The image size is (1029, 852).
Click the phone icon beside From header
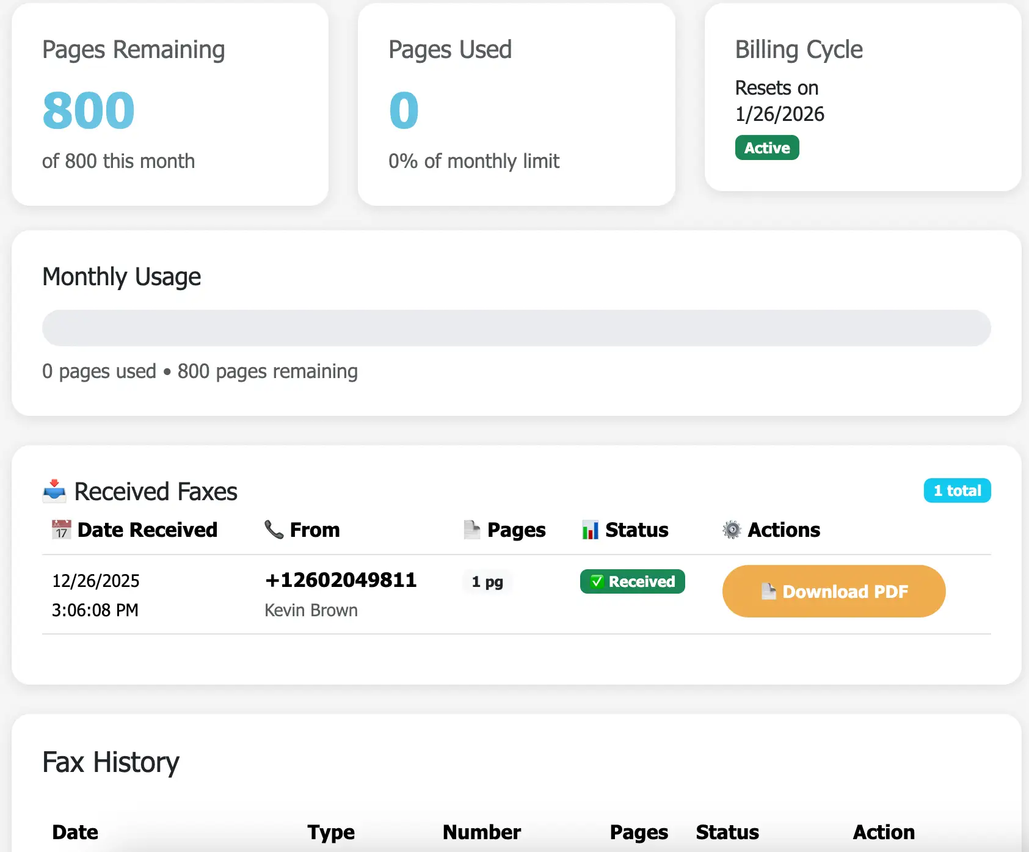pyautogui.click(x=274, y=530)
